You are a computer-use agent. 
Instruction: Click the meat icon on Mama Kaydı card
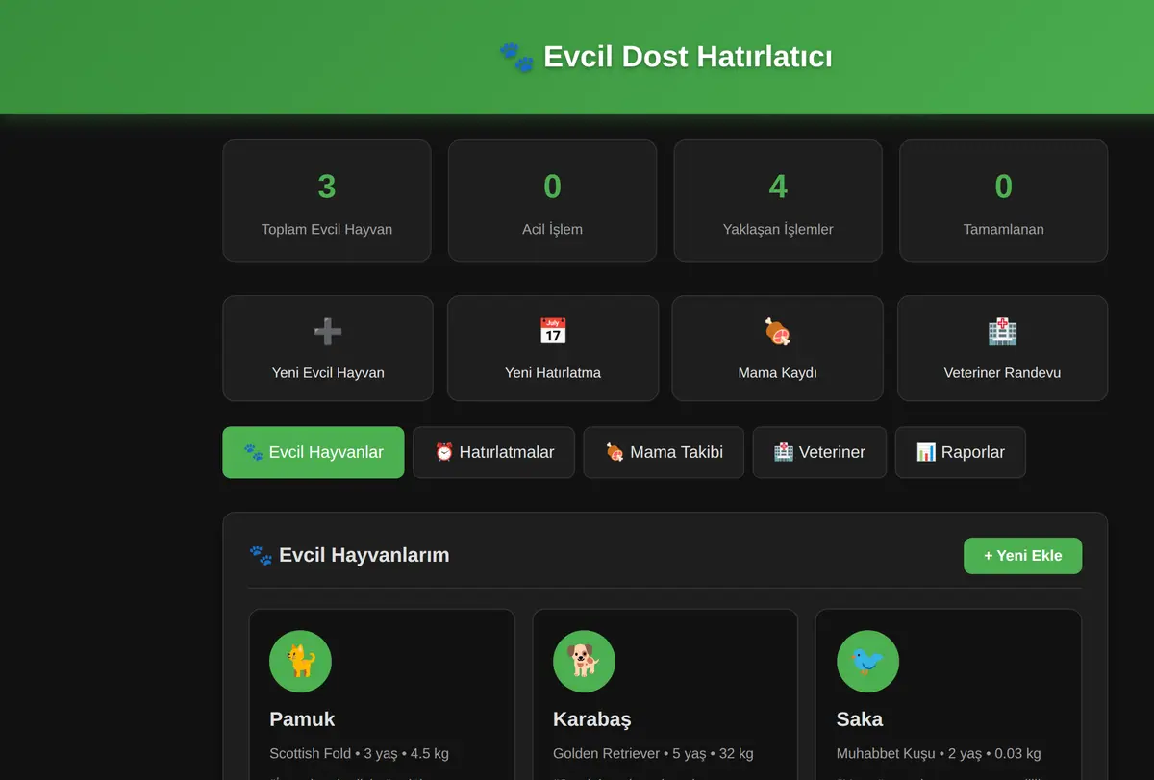click(x=777, y=332)
